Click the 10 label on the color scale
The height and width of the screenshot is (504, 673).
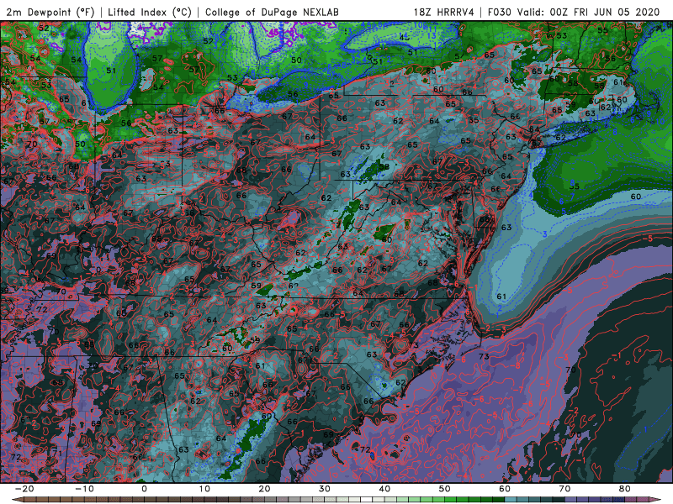[204, 489]
